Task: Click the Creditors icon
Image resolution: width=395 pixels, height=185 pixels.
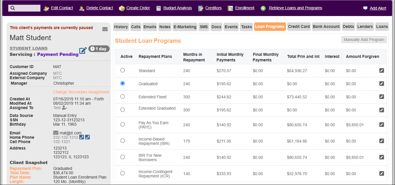Action: point(201,8)
